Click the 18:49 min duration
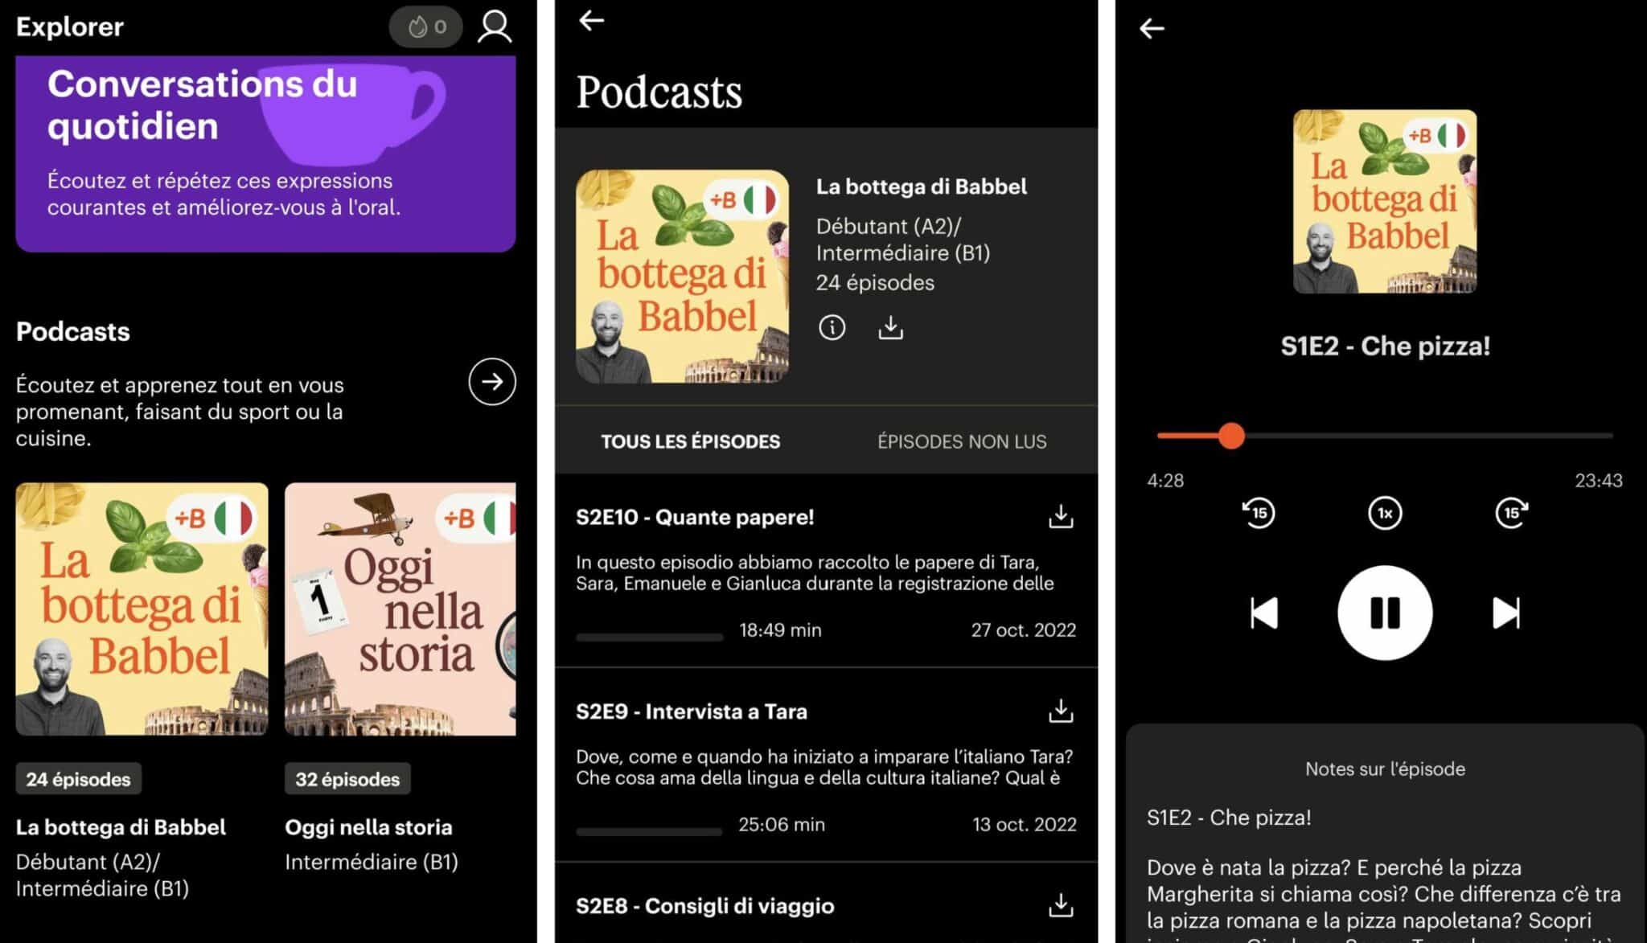This screenshot has height=943, width=1647. point(780,629)
